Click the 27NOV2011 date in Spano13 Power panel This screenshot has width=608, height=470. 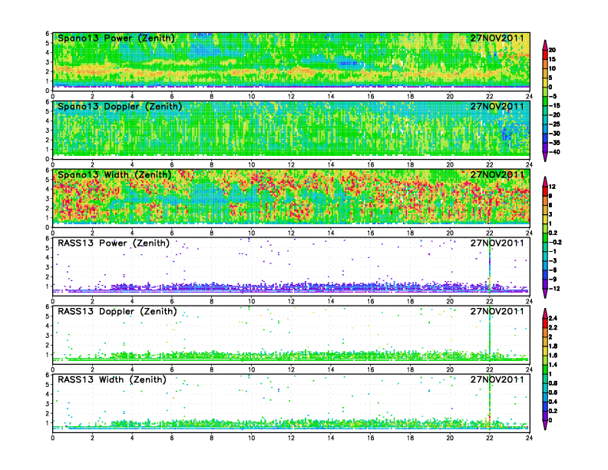[x=497, y=38]
